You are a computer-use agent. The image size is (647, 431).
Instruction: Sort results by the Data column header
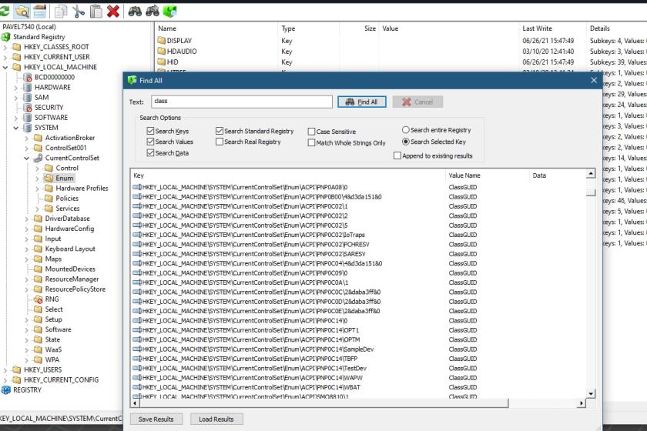point(557,175)
